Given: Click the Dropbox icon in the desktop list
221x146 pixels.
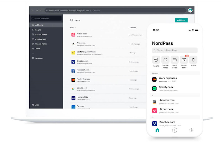Looking at the screenshot, I should [73, 62].
